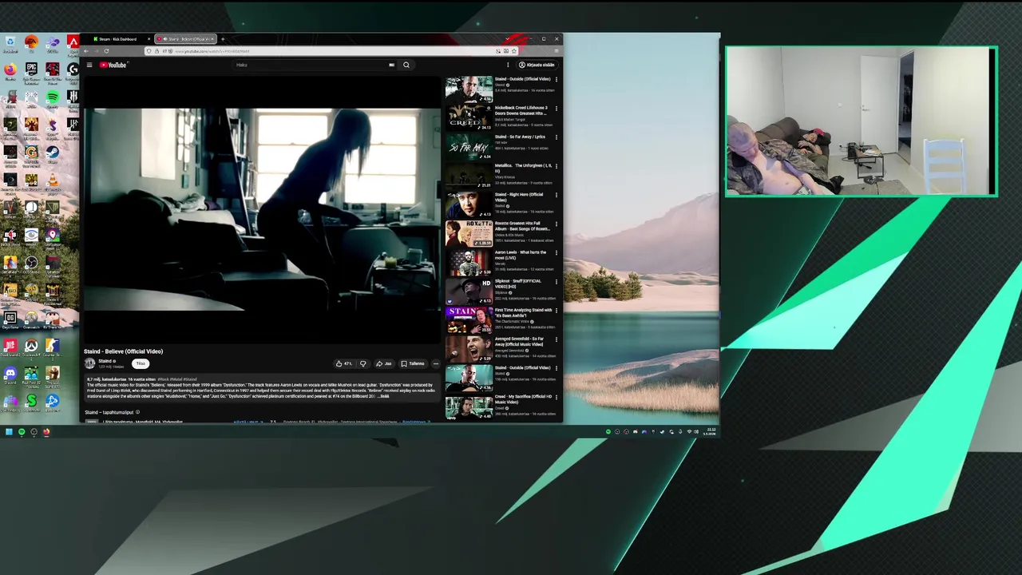Click the video player area
1022x575 pixels.
coord(261,209)
